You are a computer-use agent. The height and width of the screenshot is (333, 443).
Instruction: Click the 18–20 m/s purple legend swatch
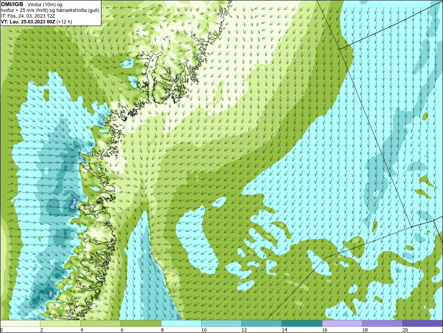point(382,323)
